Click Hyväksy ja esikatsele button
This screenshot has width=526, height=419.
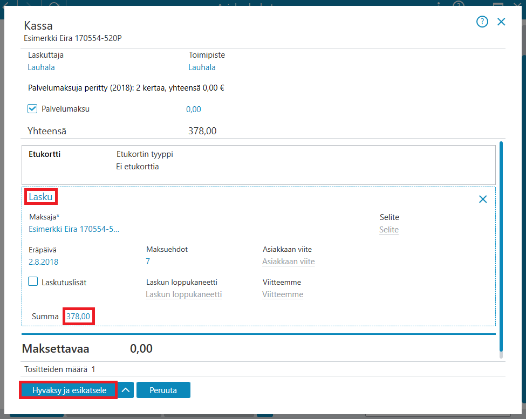[x=69, y=390]
